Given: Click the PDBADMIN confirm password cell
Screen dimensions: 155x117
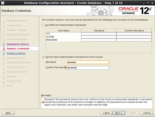Looking at the screenshot, I should (134, 40).
